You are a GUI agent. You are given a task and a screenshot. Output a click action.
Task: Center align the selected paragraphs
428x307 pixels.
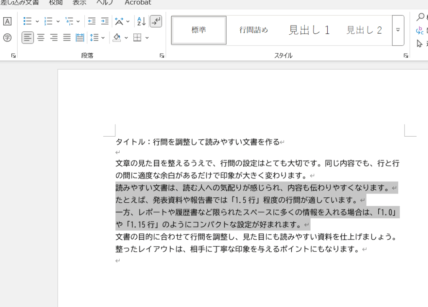click(x=41, y=38)
